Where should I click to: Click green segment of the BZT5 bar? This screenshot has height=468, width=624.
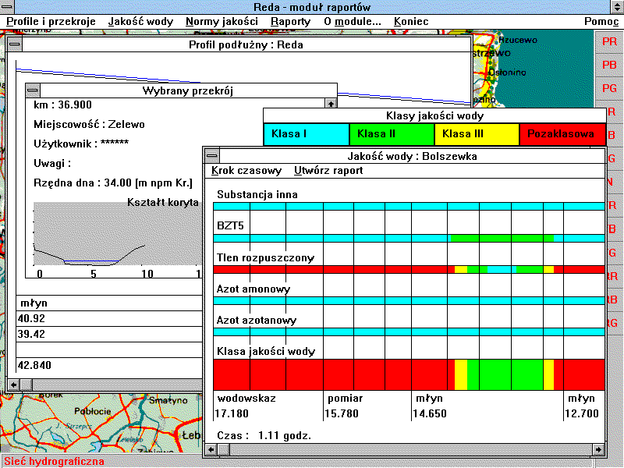click(x=502, y=239)
